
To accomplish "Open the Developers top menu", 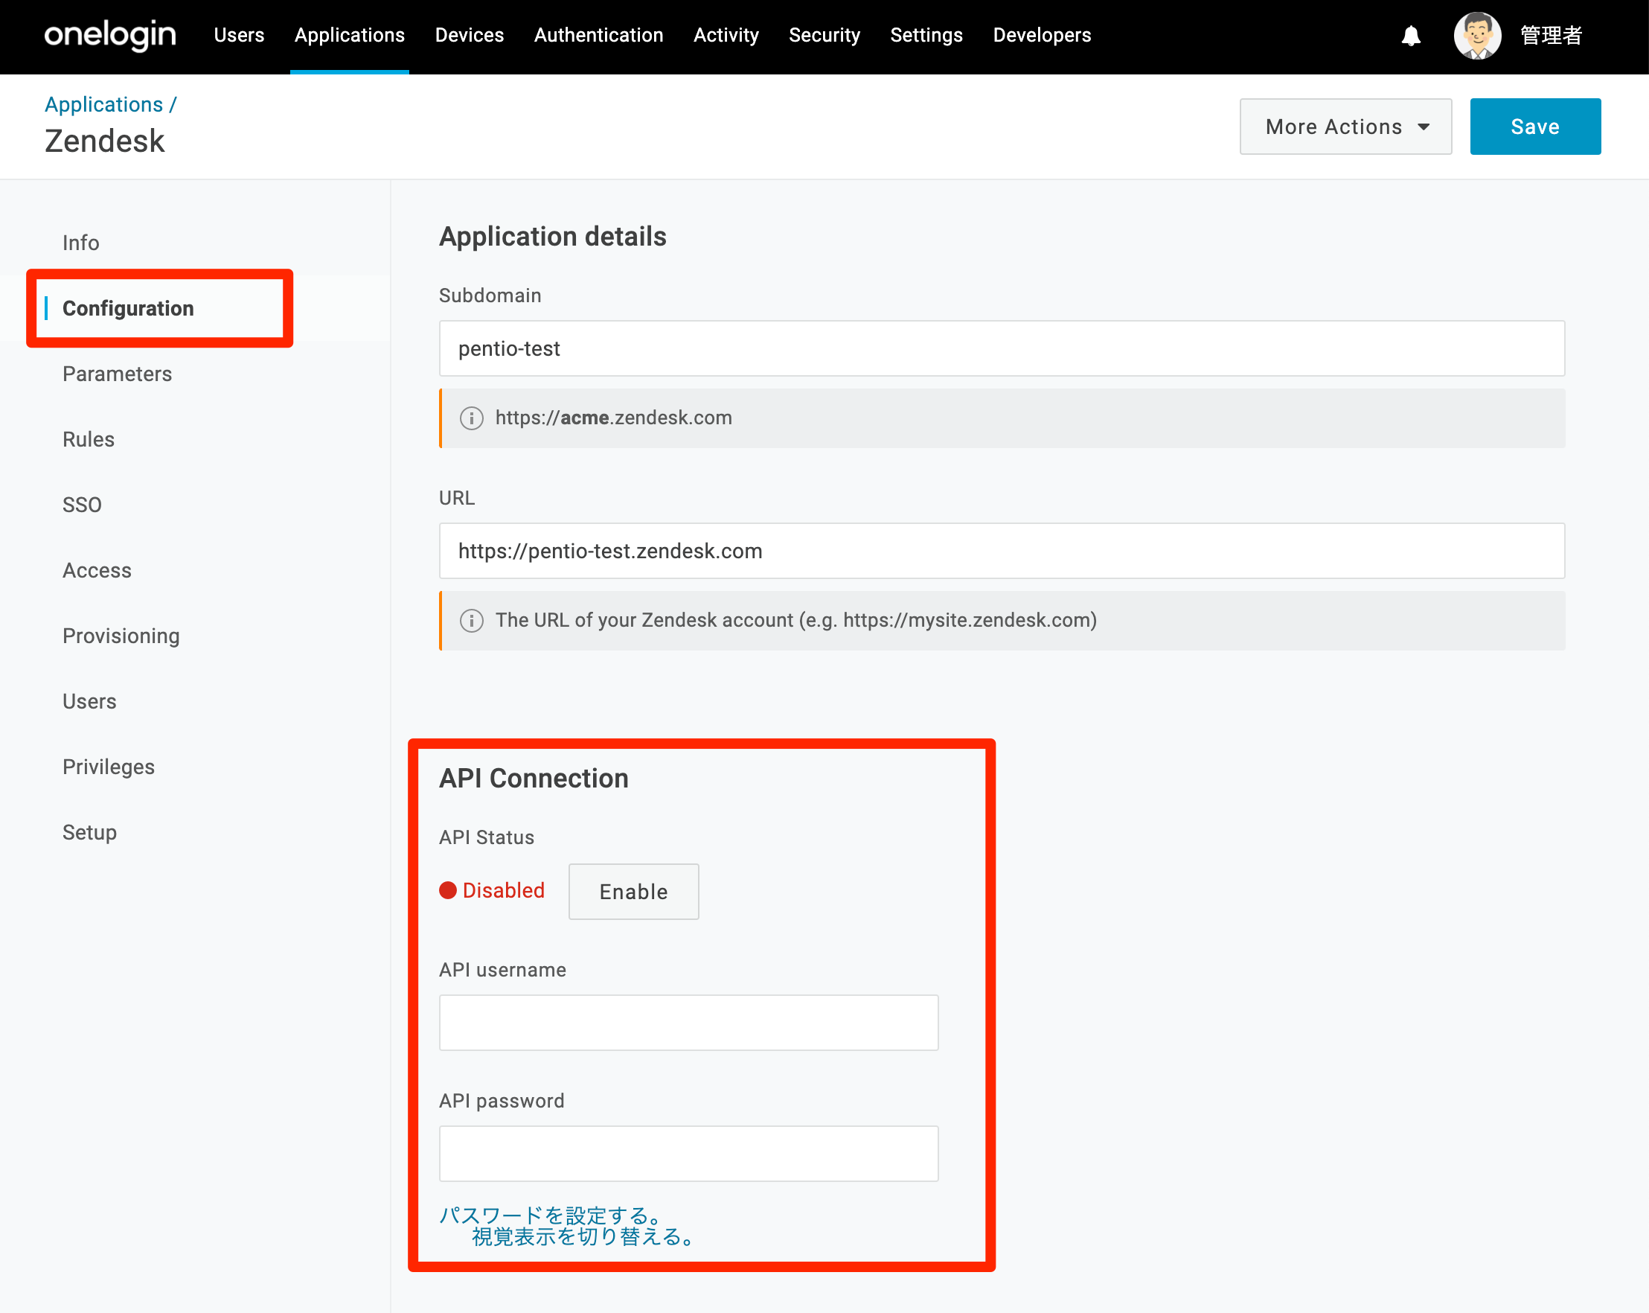I will (1042, 35).
